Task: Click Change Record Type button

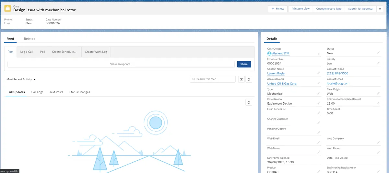Action: (329, 9)
